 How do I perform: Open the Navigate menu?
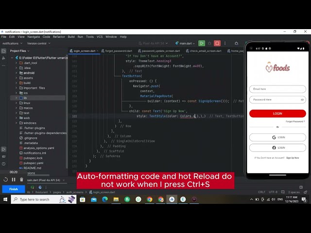click(x=34, y=37)
